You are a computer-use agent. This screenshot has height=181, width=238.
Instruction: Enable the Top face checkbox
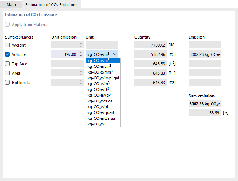(8, 64)
